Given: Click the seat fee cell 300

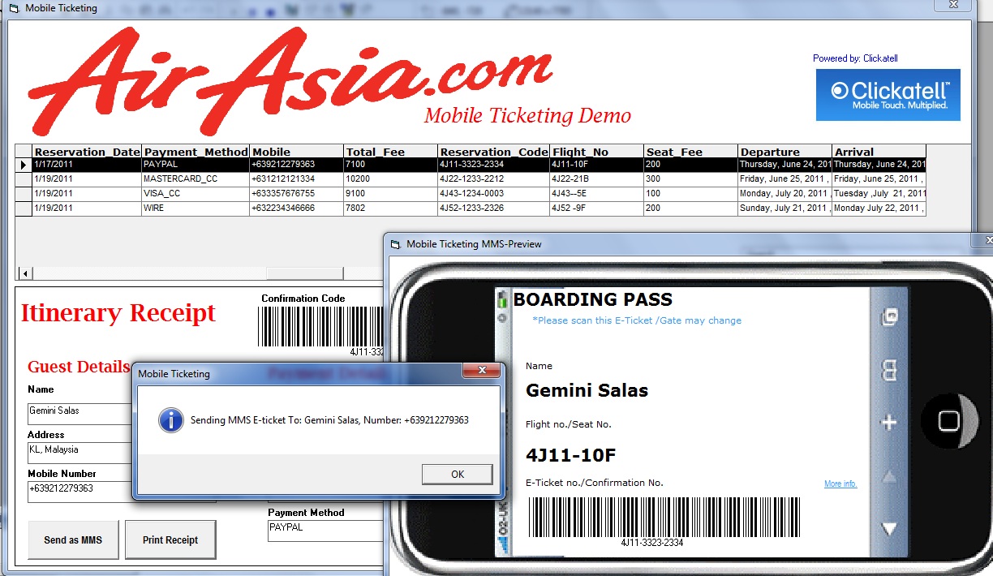Looking at the screenshot, I should click(x=691, y=179).
